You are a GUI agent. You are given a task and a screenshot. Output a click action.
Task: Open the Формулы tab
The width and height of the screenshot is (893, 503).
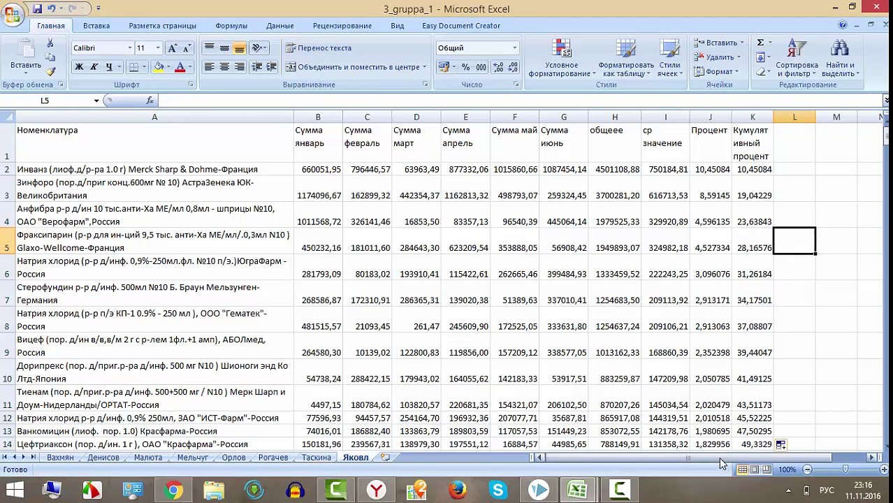pos(231,26)
